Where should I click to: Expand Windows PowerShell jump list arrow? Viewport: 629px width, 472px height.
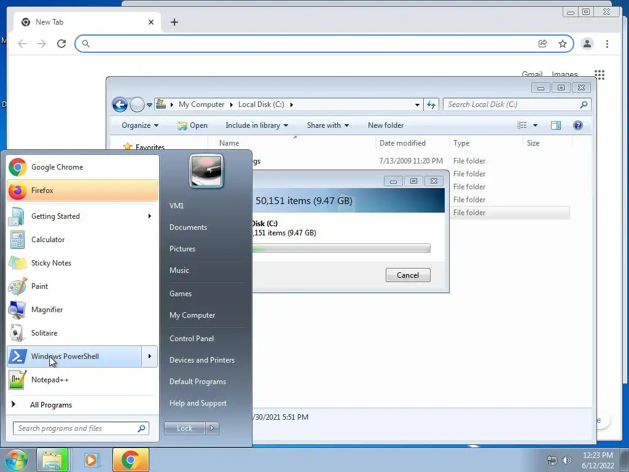click(x=150, y=356)
